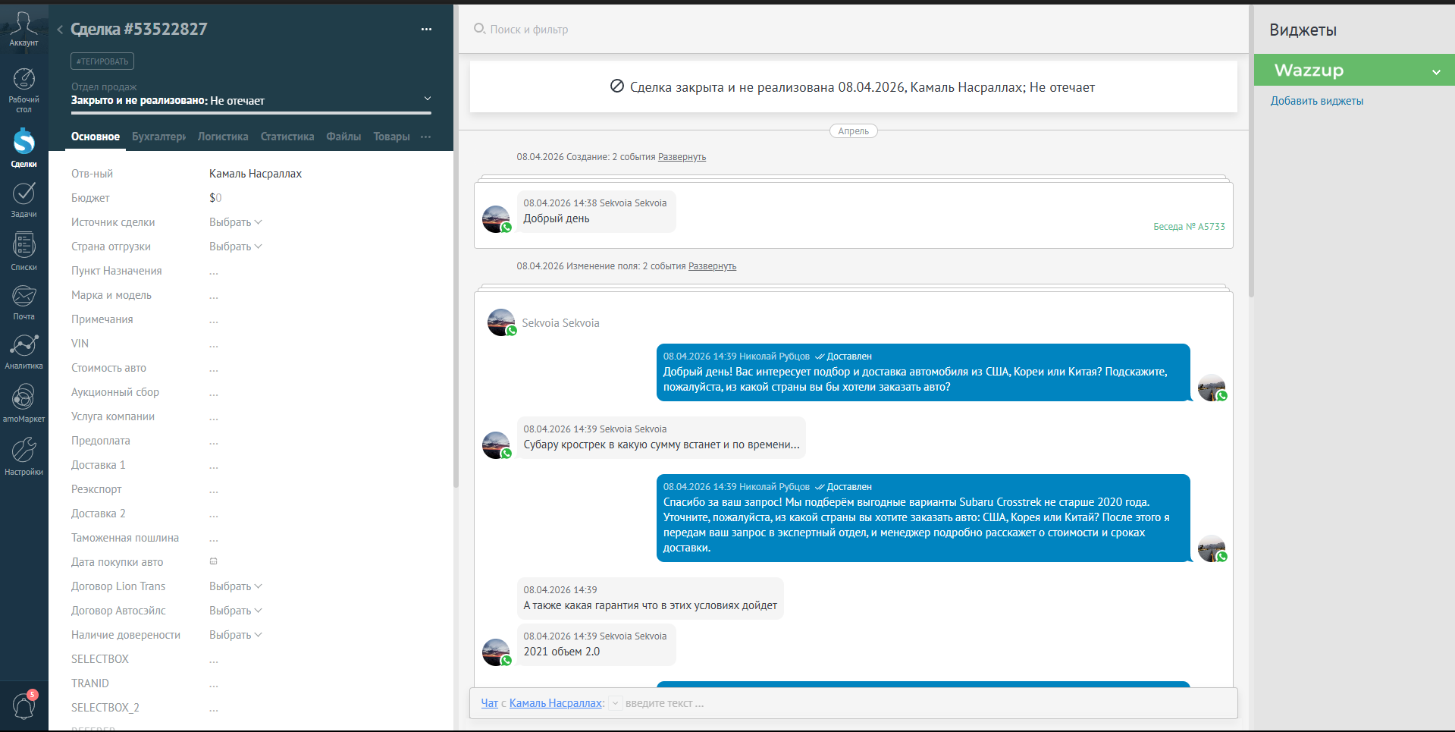Show more tabs via tab ellipsis

tap(425, 137)
